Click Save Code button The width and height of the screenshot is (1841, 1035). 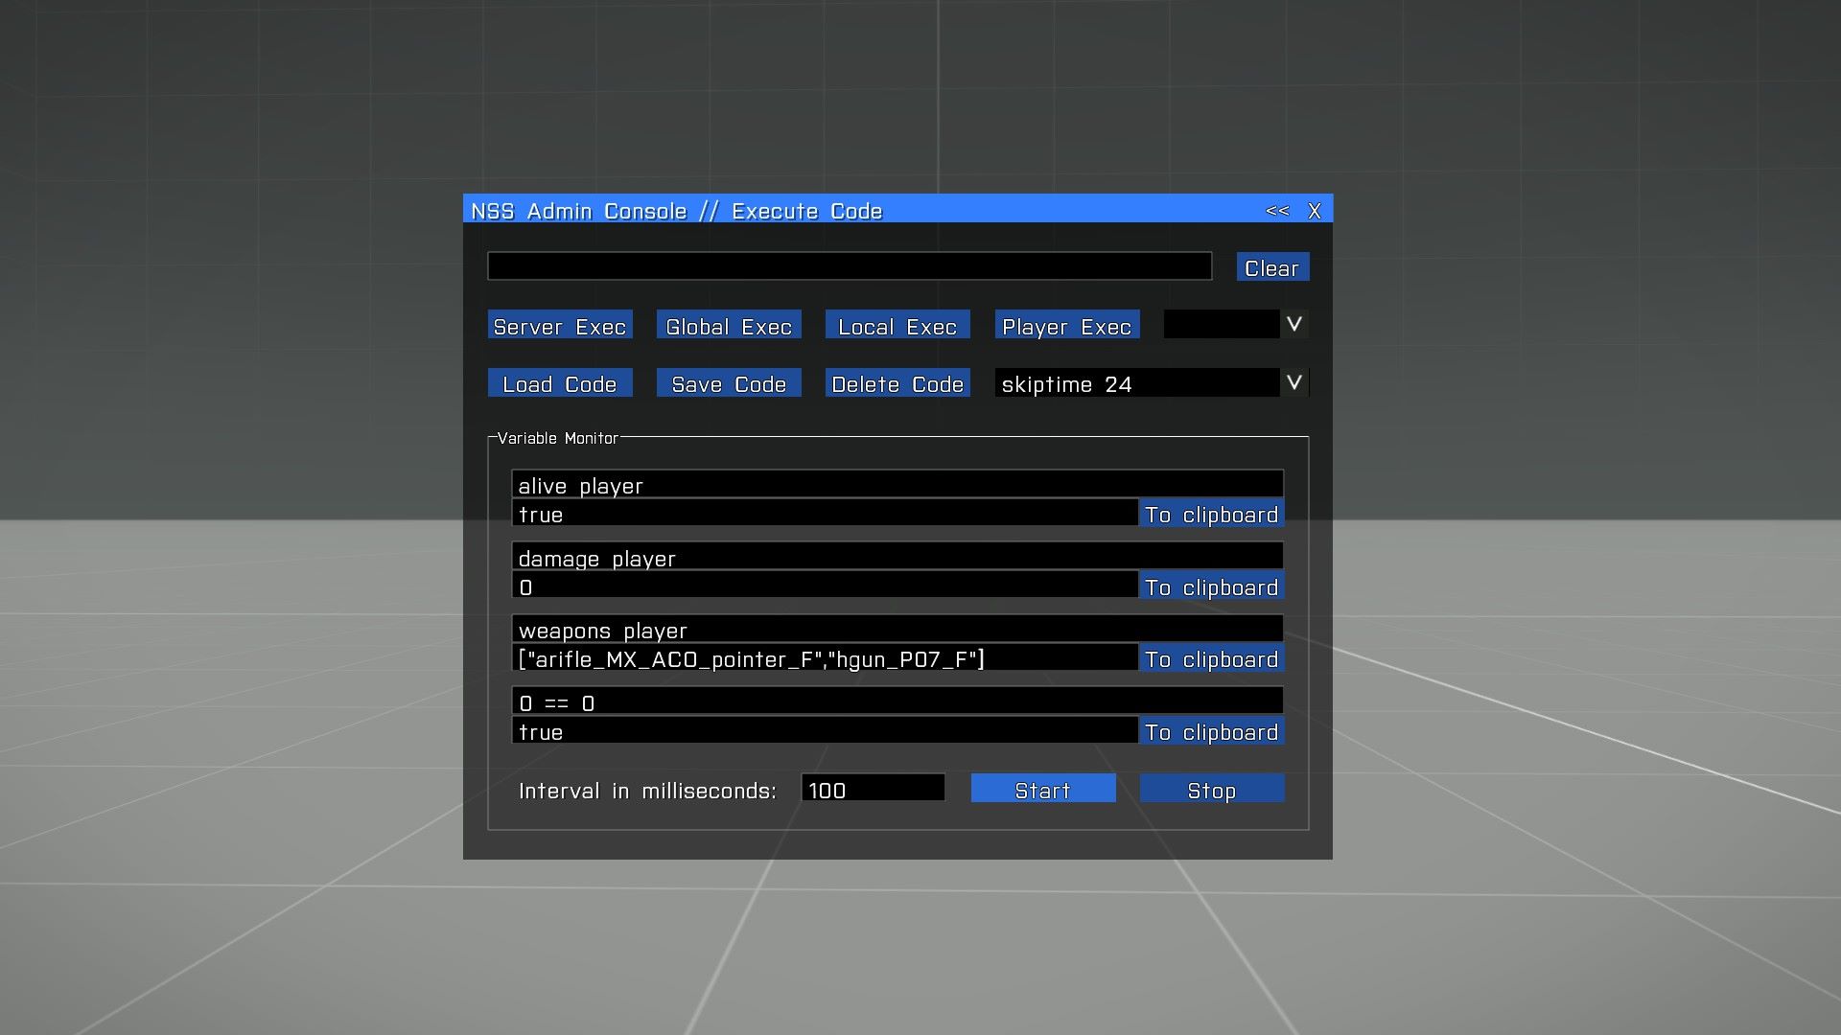click(729, 383)
